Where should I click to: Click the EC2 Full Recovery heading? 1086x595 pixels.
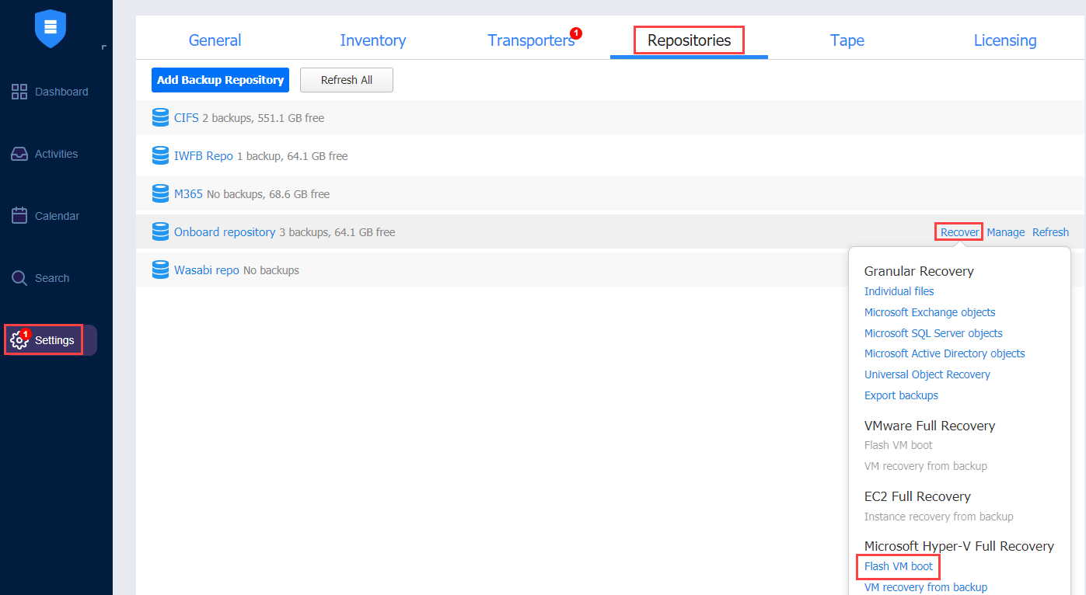(917, 496)
